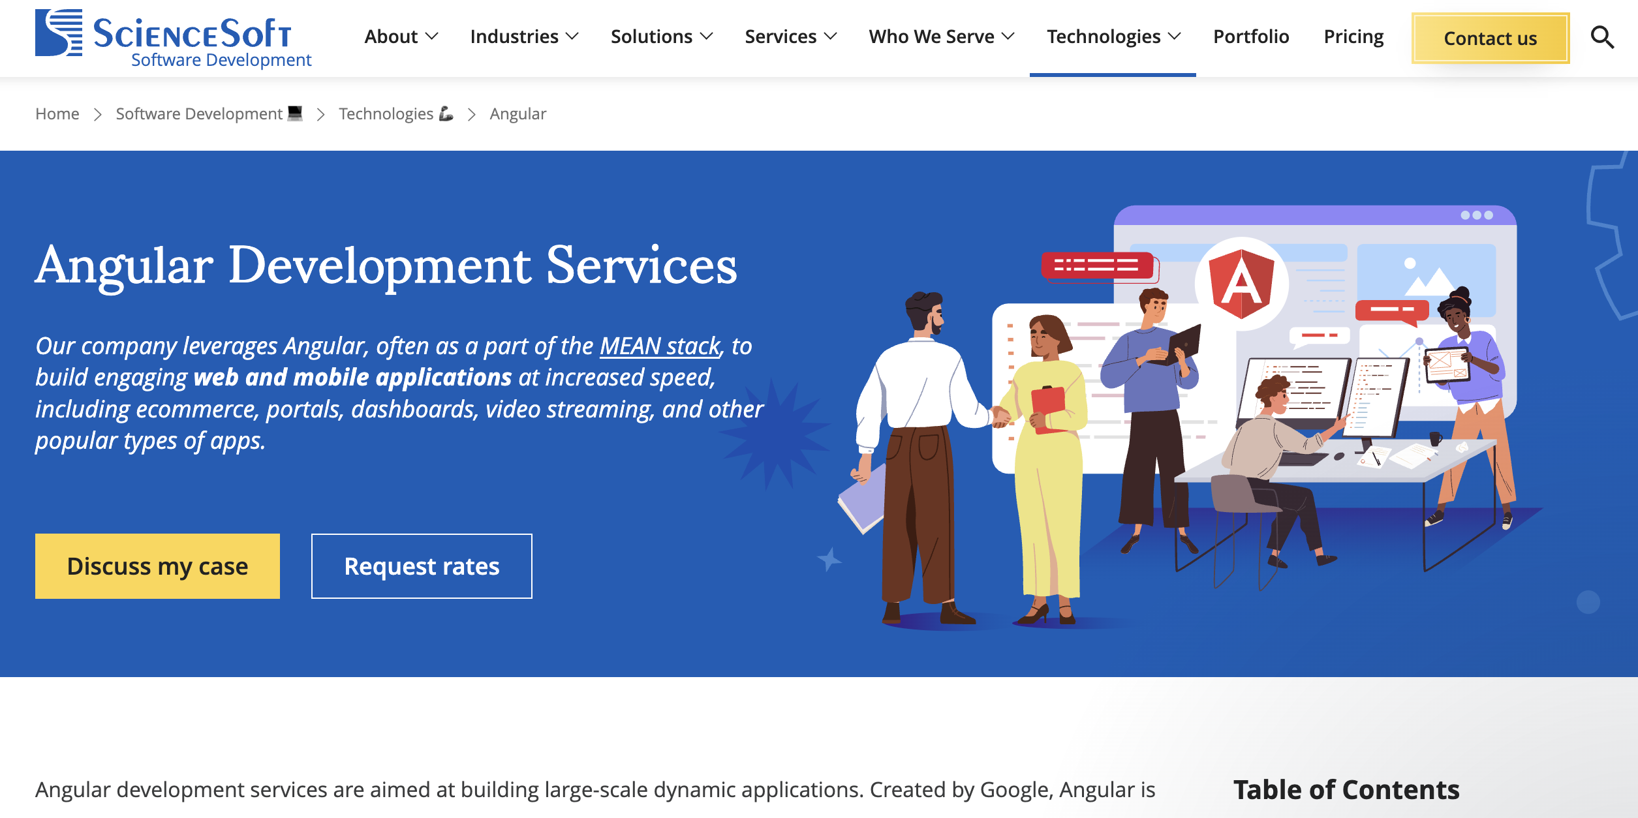Open Technologies breadcrumb link
The height and width of the screenshot is (818, 1638).
[395, 114]
